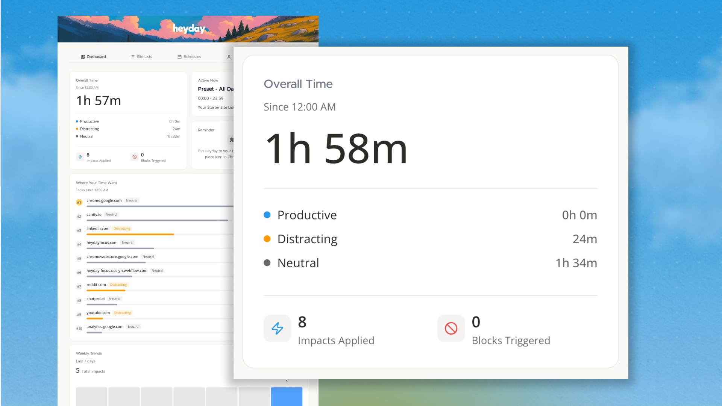
Task: Click the linkedin.com site entry
Action: (98, 229)
